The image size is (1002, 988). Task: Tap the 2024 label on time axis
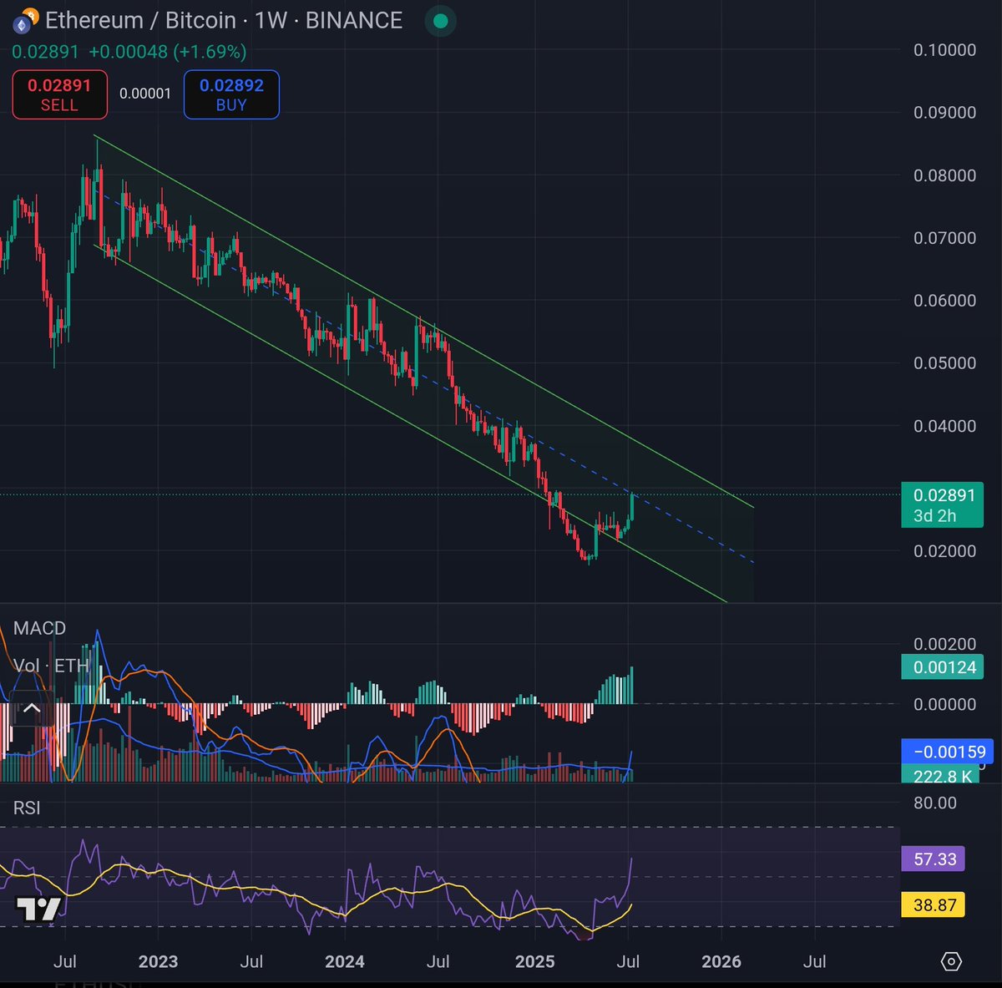(x=345, y=961)
